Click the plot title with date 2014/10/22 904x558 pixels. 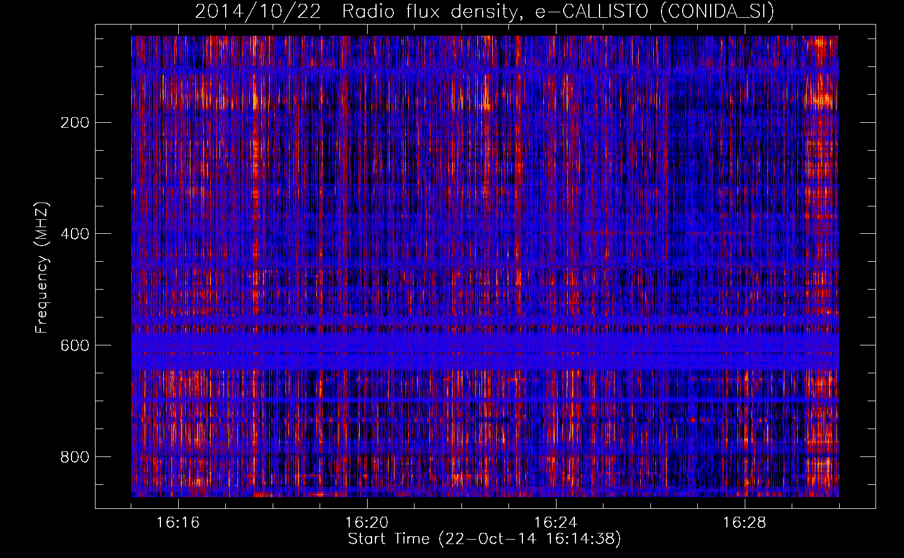(x=484, y=11)
